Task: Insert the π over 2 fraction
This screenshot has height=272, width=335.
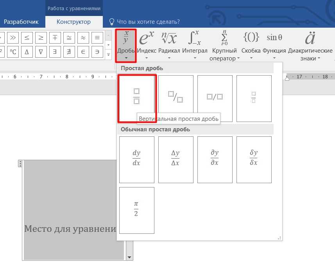Action: coord(136,210)
